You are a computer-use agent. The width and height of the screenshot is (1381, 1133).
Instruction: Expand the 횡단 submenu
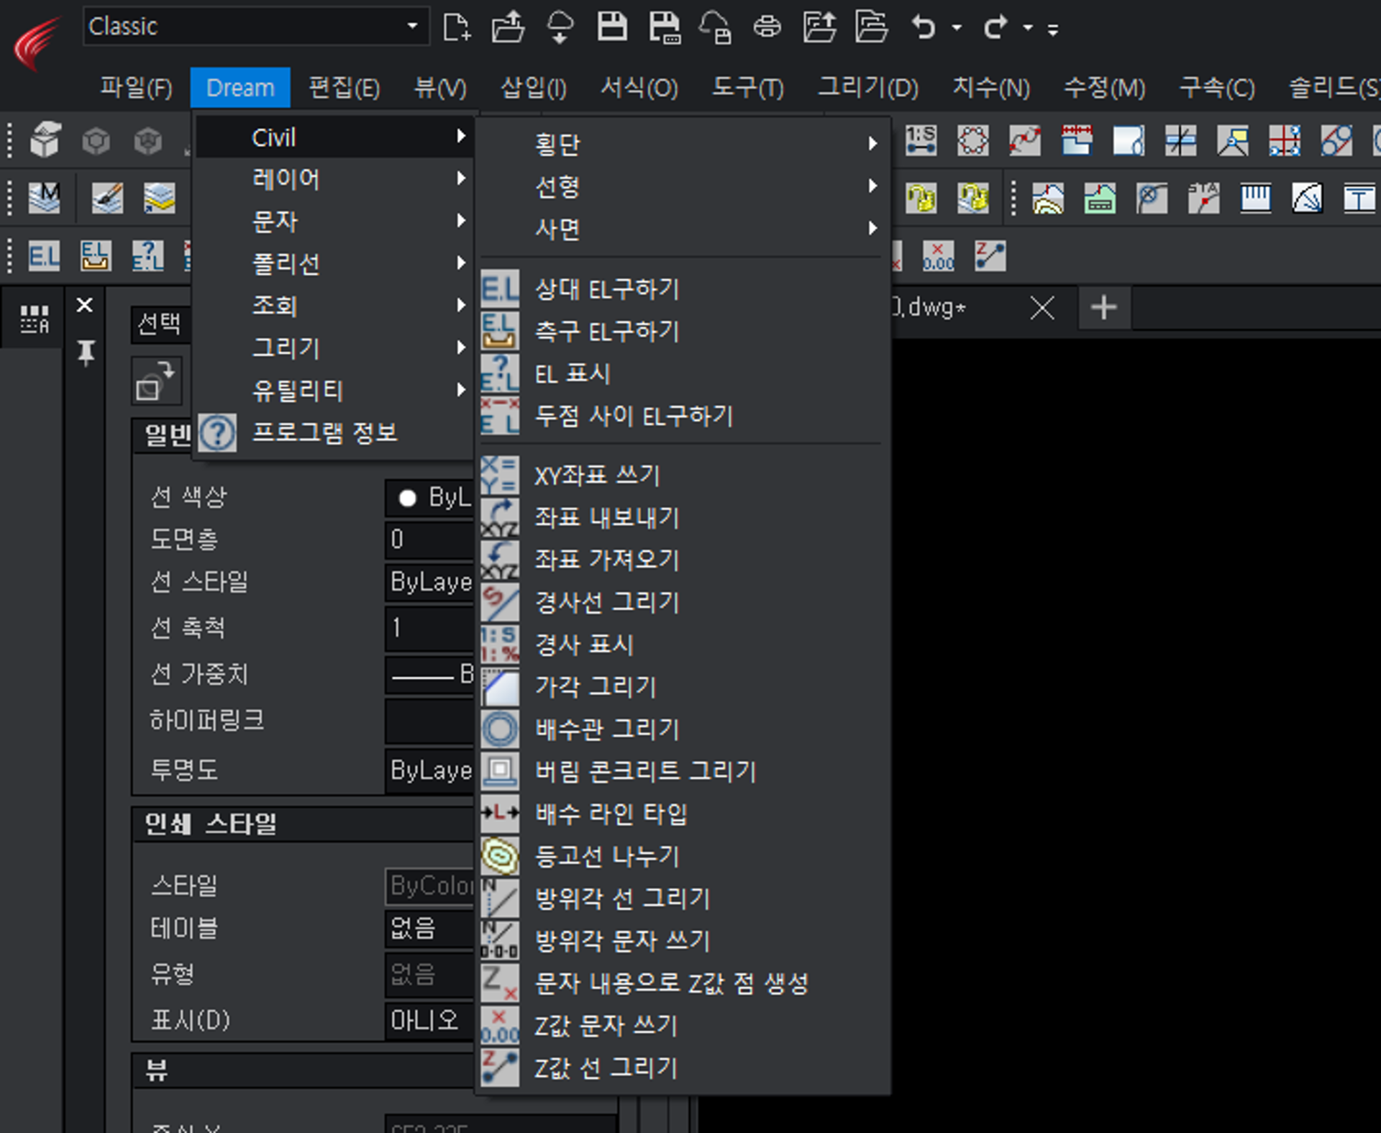tap(682, 144)
